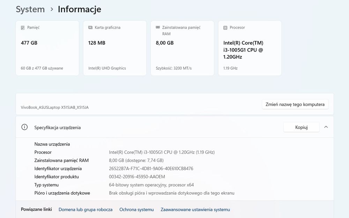Viewport: 349px width, 218px height.
Task: Click the storage icon next to Pamięć
Action: coord(23,28)
